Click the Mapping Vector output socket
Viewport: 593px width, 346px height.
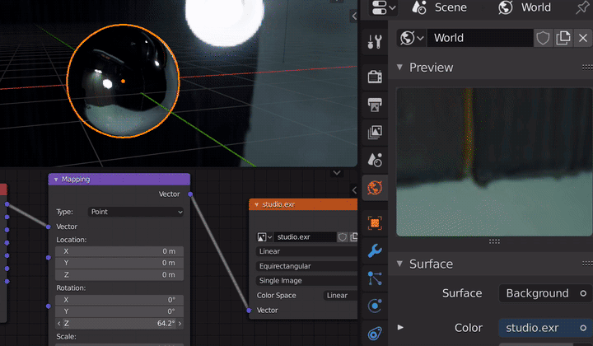pyautogui.click(x=190, y=194)
